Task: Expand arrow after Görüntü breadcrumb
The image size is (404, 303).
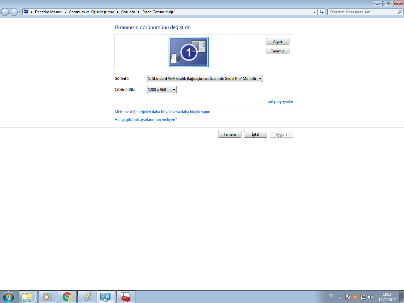Action: pos(139,12)
